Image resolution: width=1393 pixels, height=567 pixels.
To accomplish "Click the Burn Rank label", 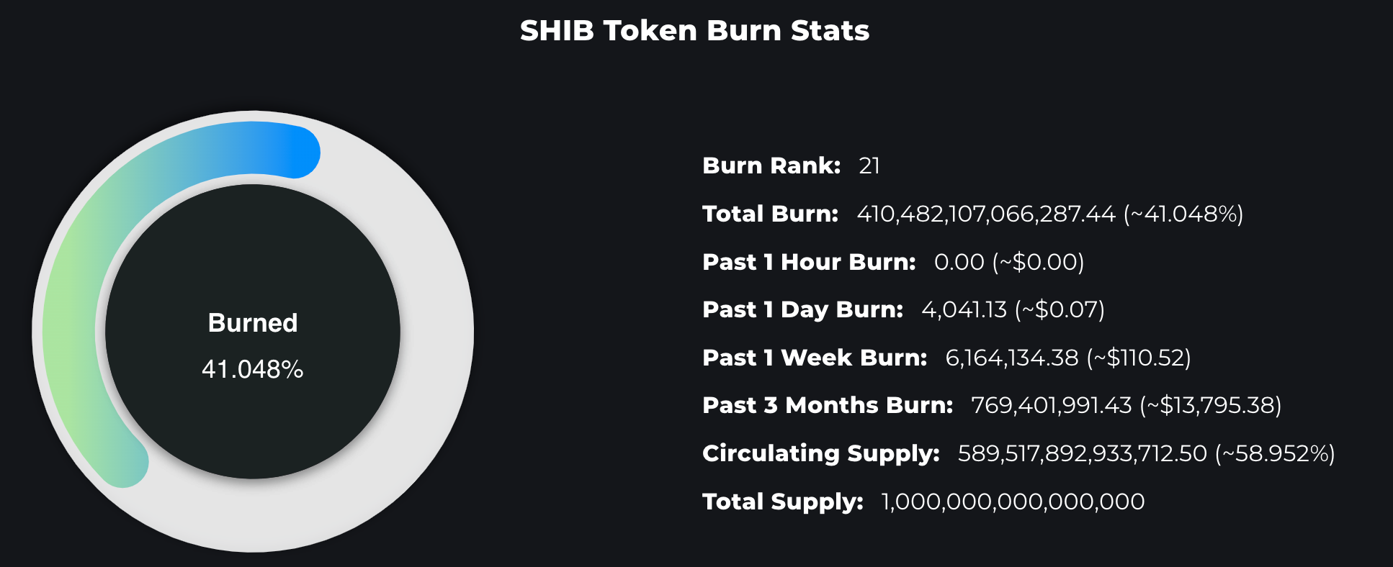I will click(x=771, y=165).
